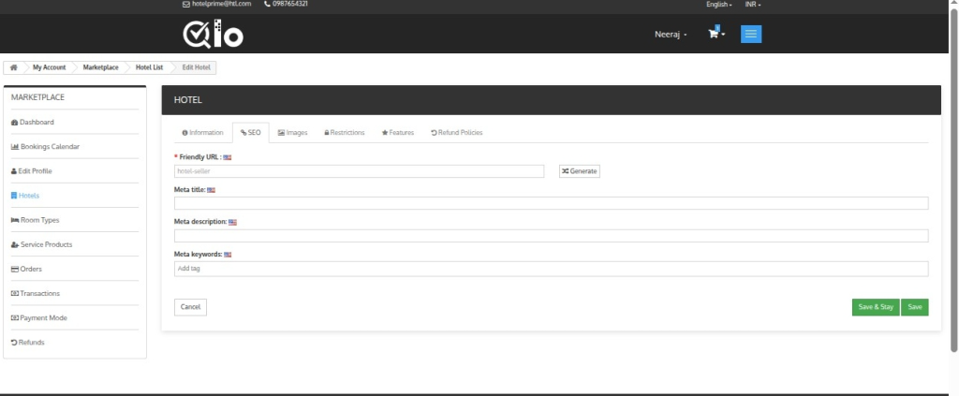Click the Generate button

click(x=579, y=171)
